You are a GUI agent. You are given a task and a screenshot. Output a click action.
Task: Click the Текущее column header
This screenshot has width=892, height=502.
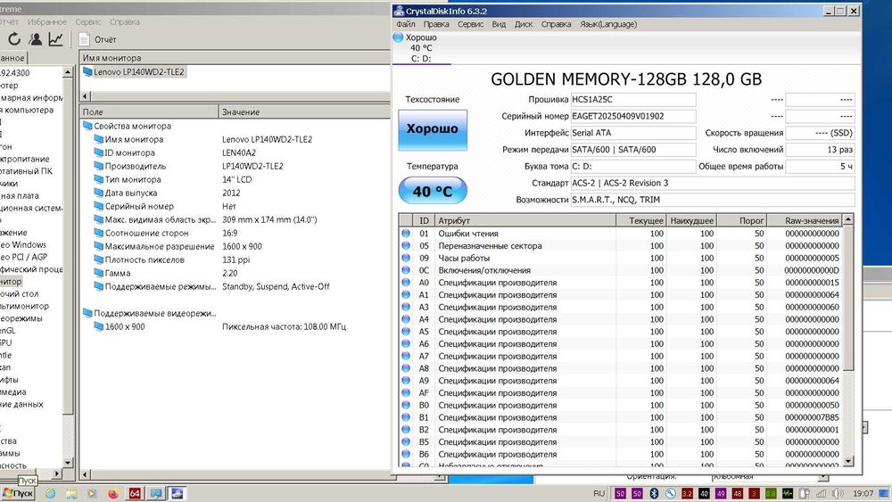pyautogui.click(x=641, y=220)
